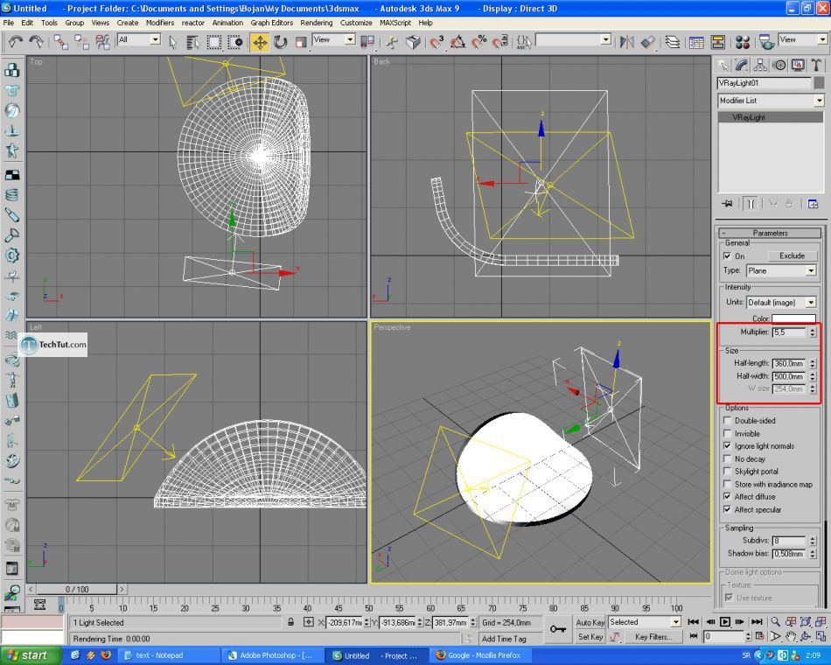Viewport: 831px width, 665px height.
Task: Open the light Color swatch
Action: pyautogui.click(x=793, y=318)
